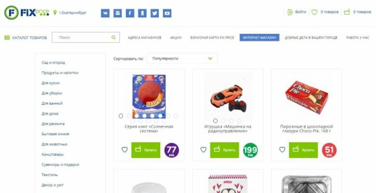Open the YouTube social icon
Viewport: 376px width, 193px height.
(x=167, y=13)
